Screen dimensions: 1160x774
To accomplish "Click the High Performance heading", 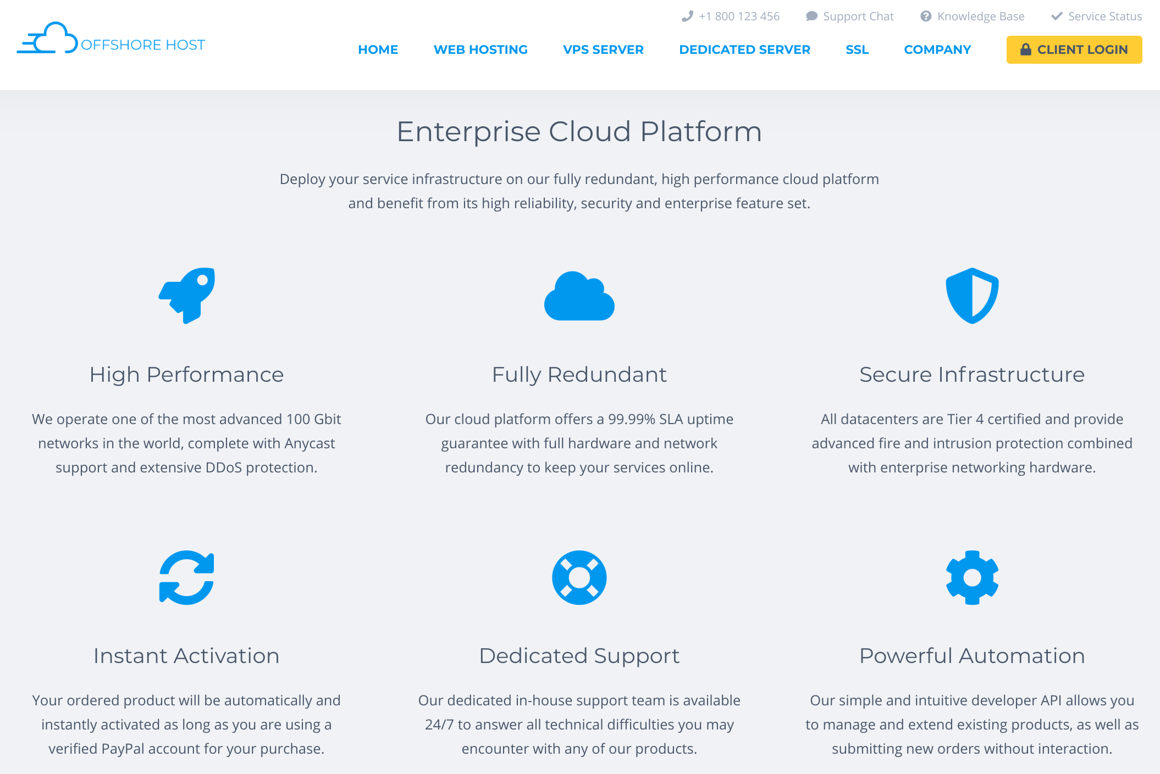I will (x=187, y=375).
